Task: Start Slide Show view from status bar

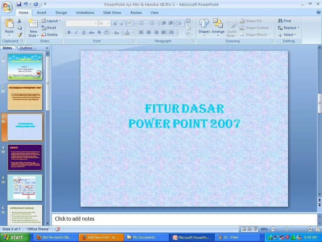Action: point(255,229)
